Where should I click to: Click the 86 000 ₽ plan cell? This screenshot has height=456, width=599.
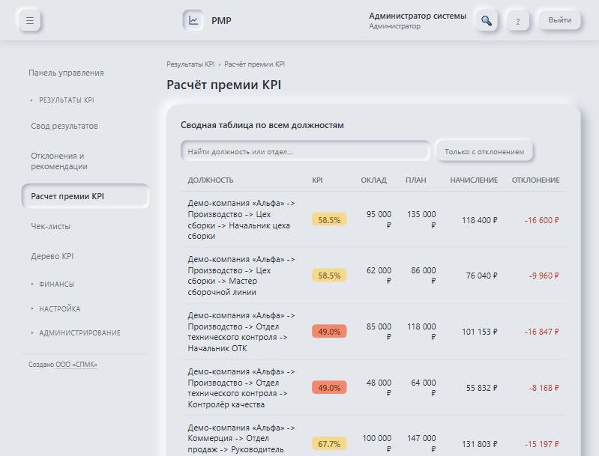click(424, 276)
